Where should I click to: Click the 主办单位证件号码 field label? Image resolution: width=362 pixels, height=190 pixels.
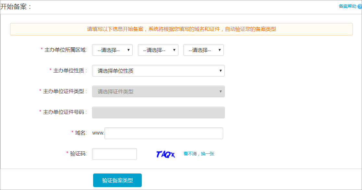click(65, 112)
